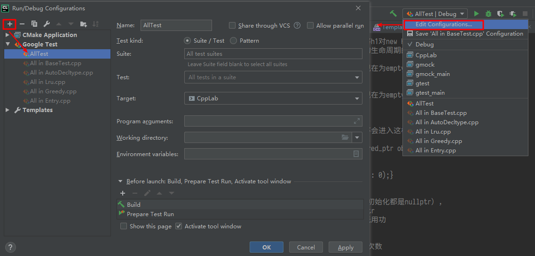Click the wrench edit defaults icon
The image size is (535, 256).
pos(47,24)
